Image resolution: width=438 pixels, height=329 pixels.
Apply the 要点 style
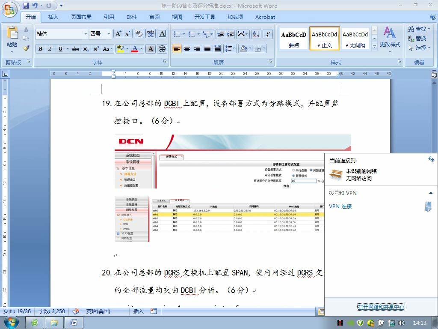pyautogui.click(x=293, y=39)
